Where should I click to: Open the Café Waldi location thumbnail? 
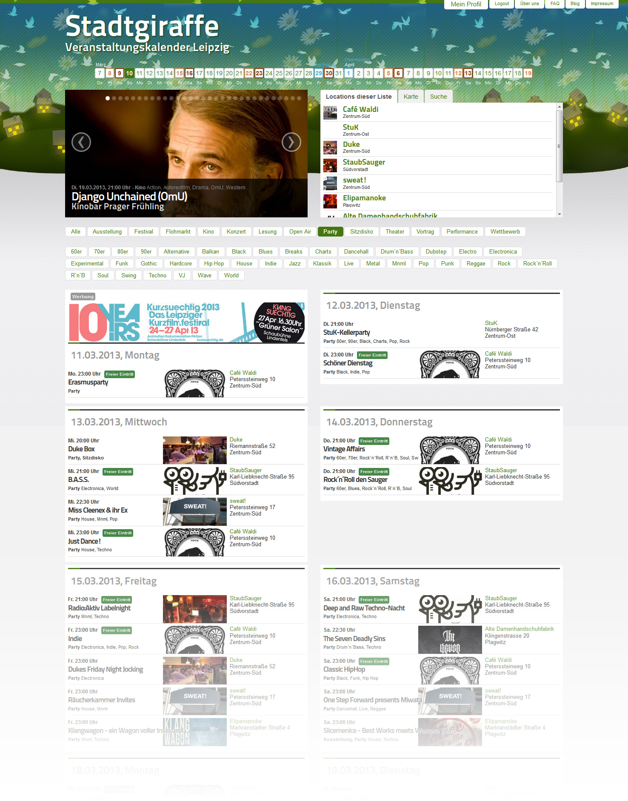tap(330, 112)
